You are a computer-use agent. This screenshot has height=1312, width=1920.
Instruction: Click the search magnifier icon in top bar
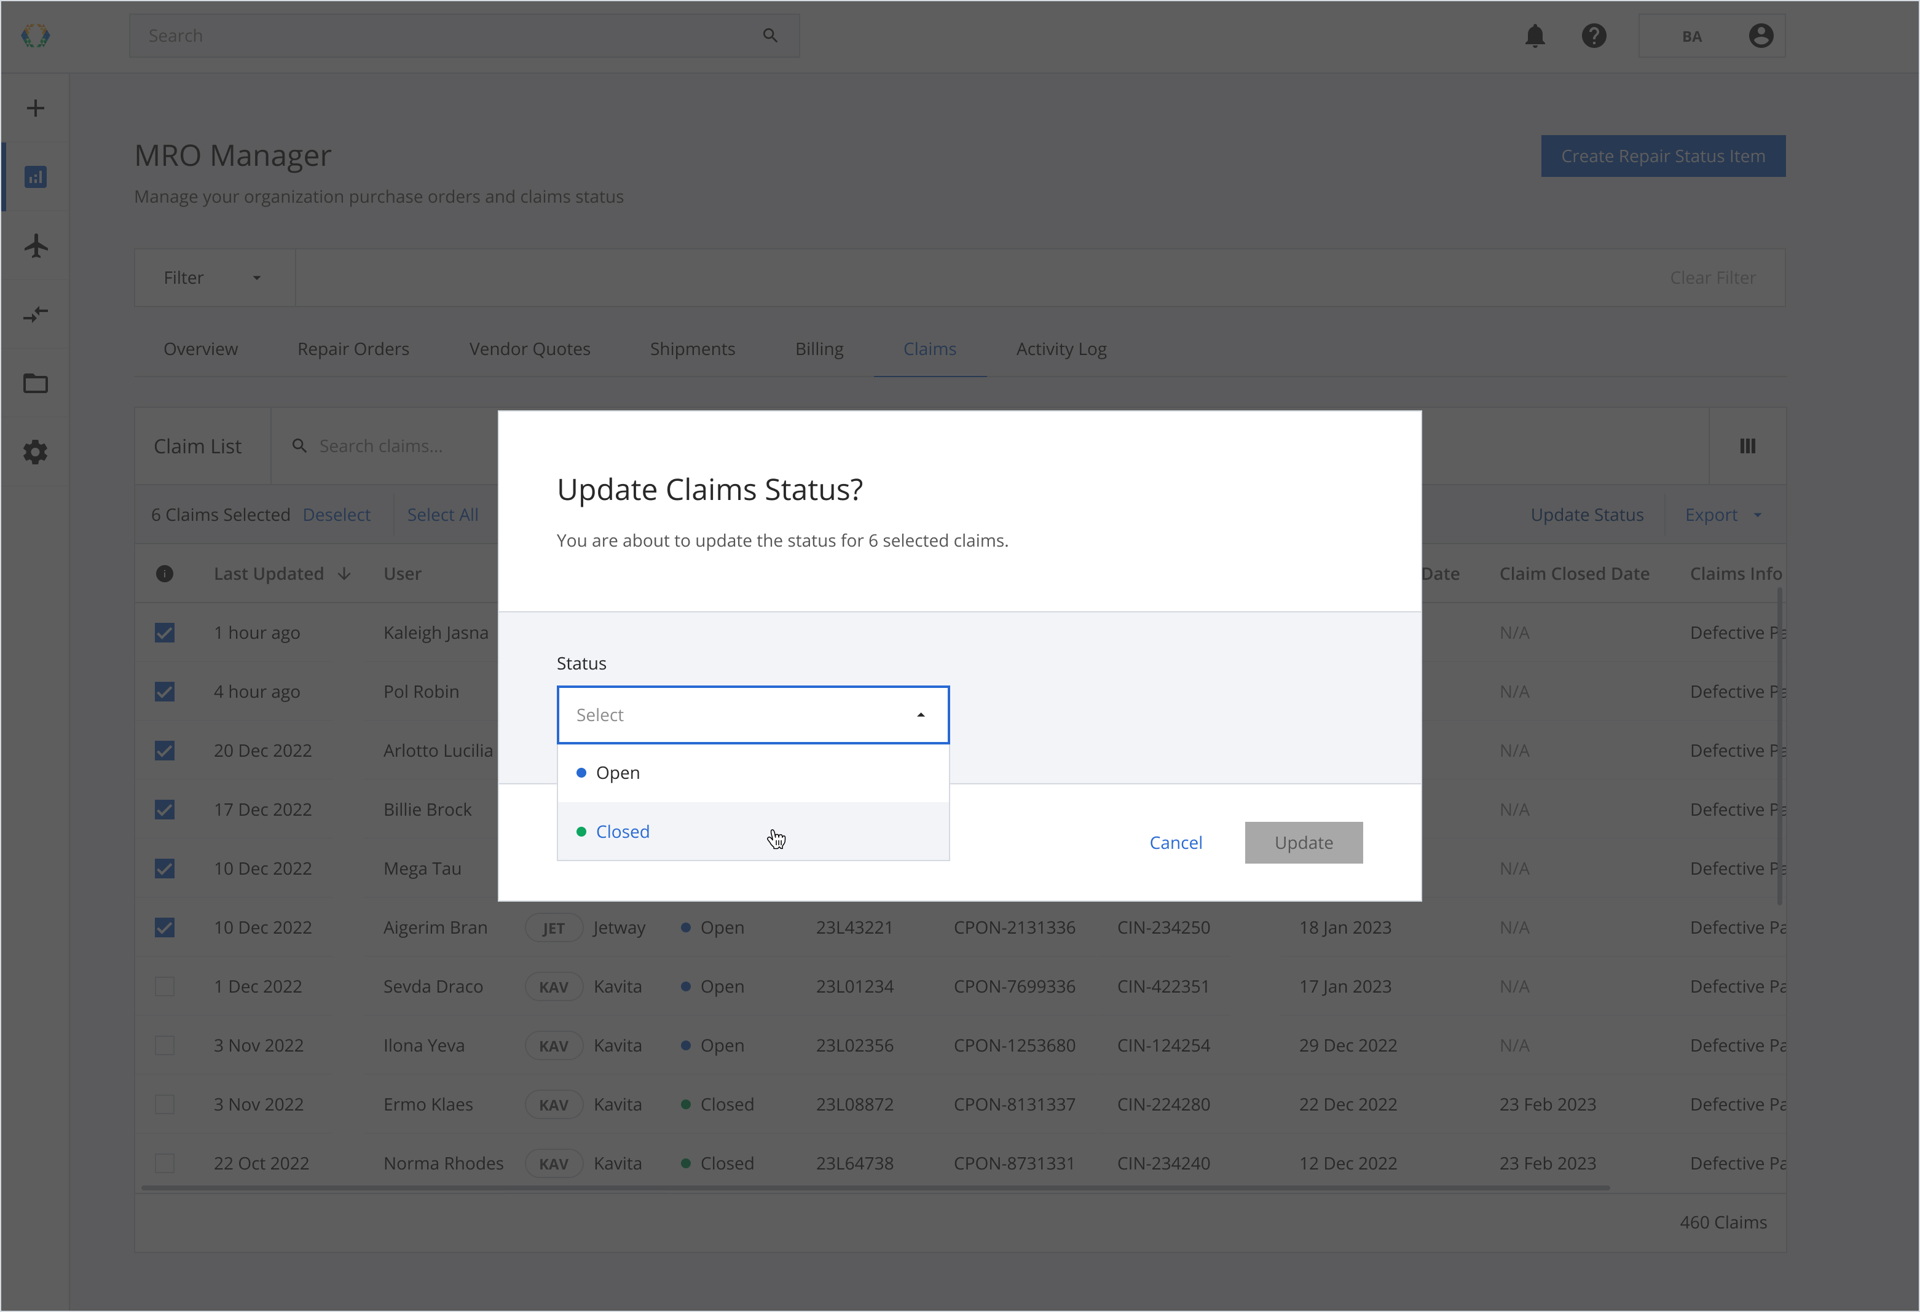pyautogui.click(x=770, y=36)
